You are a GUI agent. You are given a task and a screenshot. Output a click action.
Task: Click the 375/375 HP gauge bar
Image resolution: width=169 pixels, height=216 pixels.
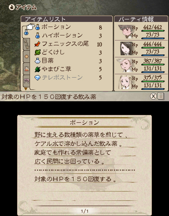coord(153,81)
